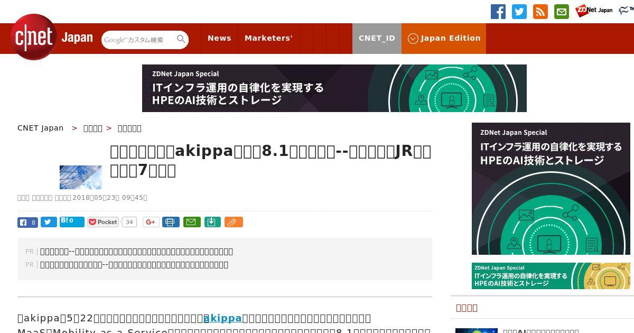Screen dimensions: 634x333
Task: Share article on Google+
Action: (x=151, y=222)
